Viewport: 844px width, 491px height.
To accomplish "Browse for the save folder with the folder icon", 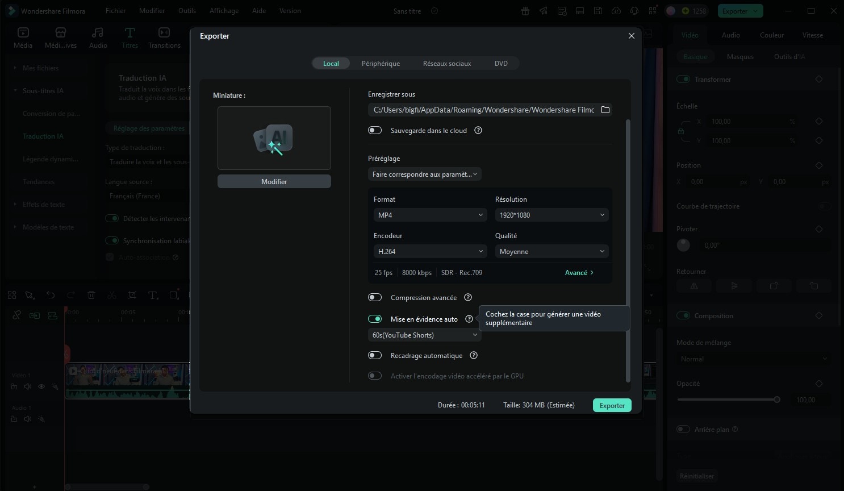I will [605, 110].
